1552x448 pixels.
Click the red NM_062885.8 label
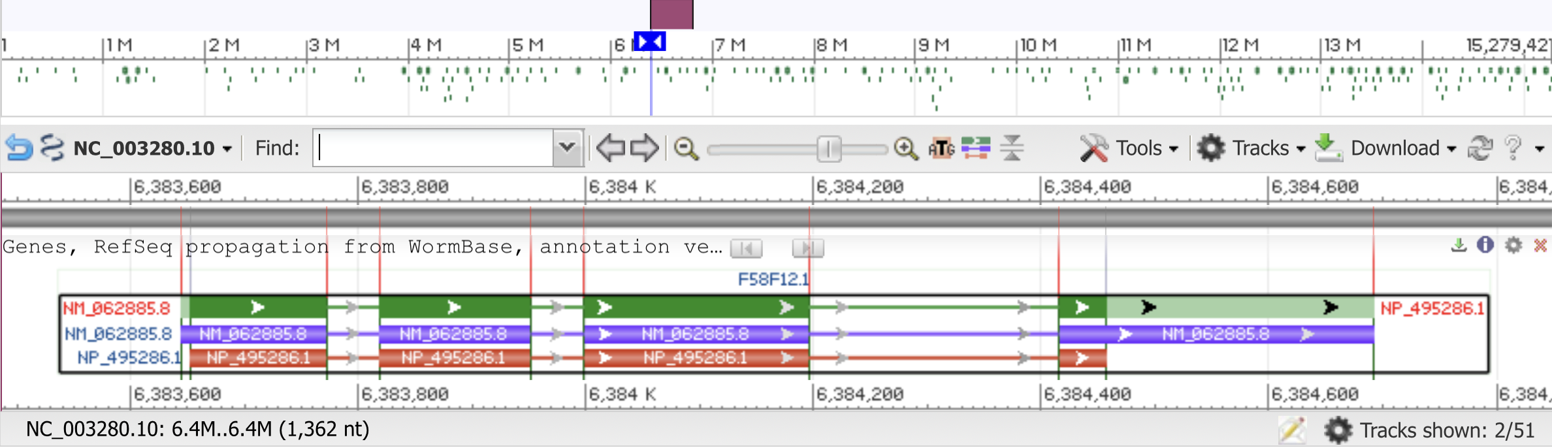tap(116, 308)
